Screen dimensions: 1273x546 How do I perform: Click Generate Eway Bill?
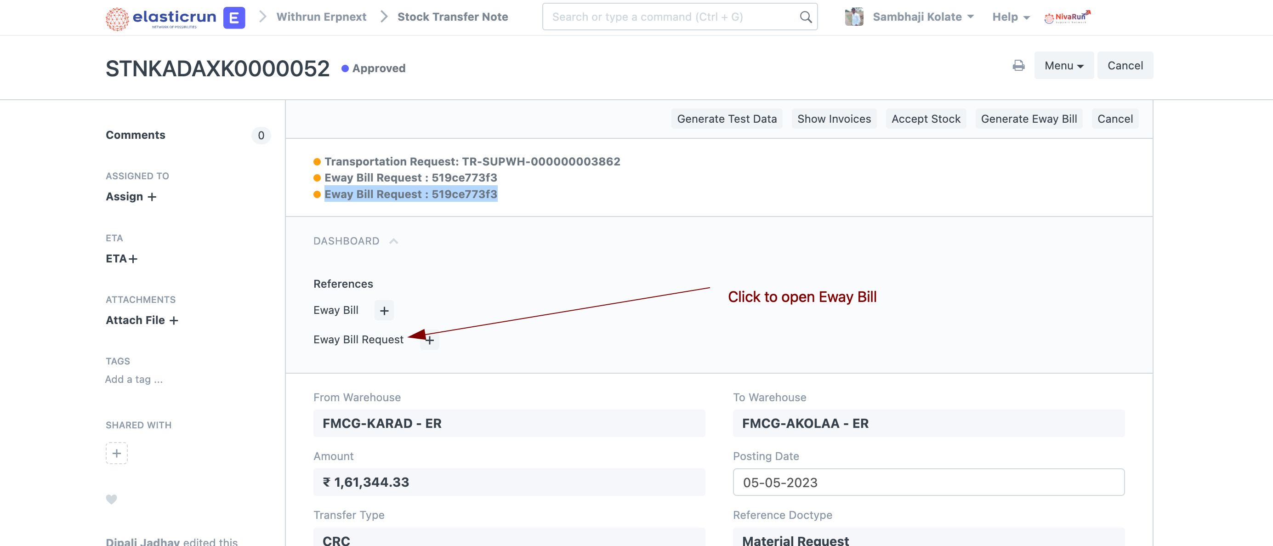point(1029,119)
